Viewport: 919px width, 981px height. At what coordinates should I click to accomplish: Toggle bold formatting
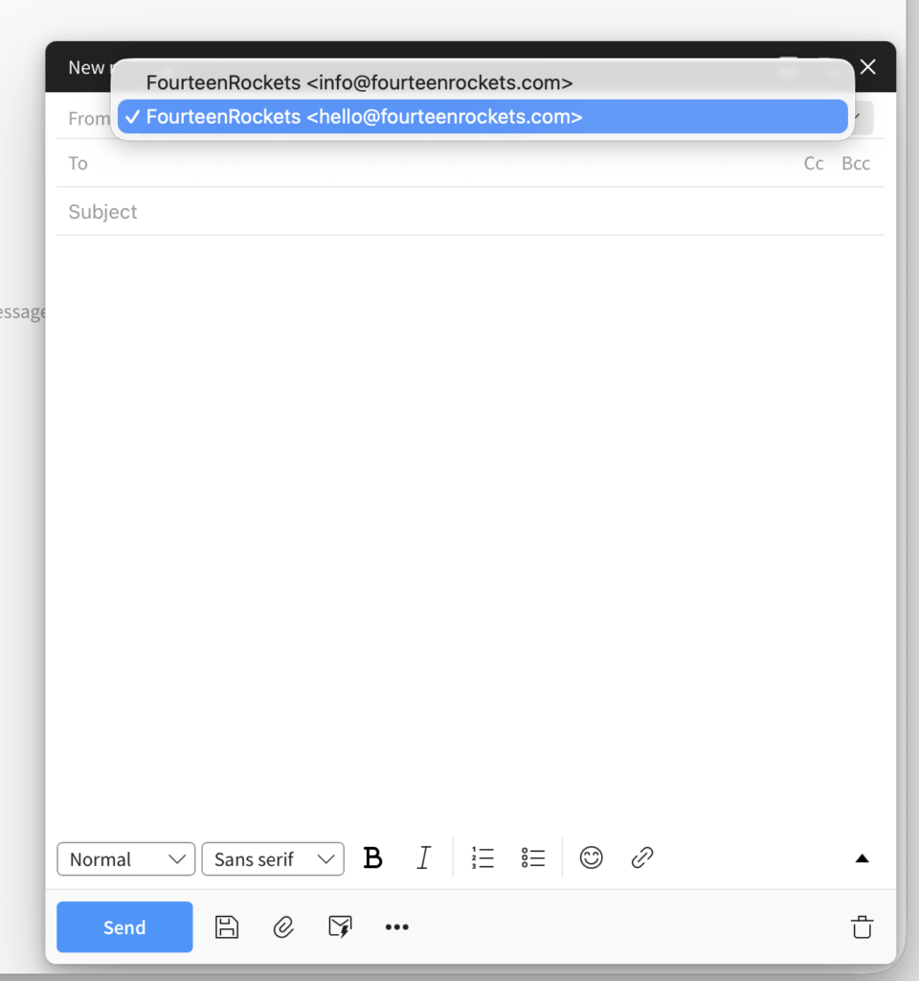coord(372,857)
